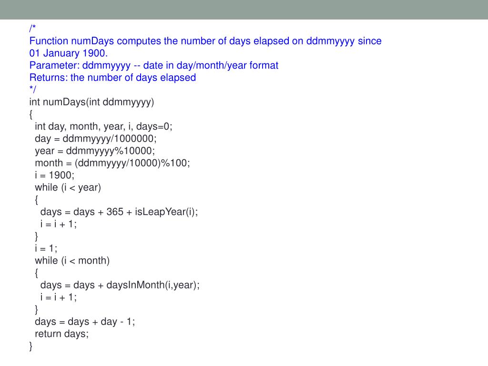
Task: Click the loop header "while (i < month)"
Action: (x=72, y=261)
